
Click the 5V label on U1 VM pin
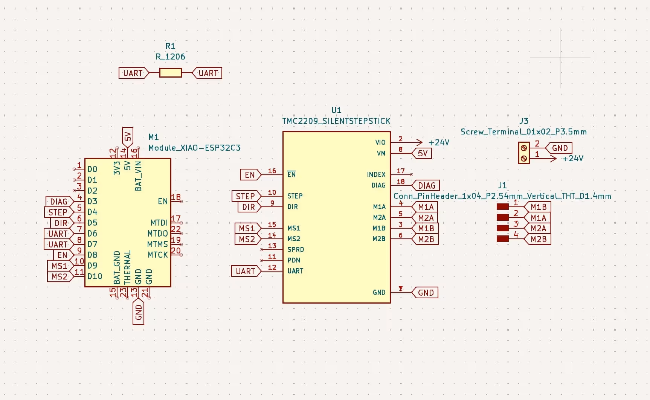423,153
